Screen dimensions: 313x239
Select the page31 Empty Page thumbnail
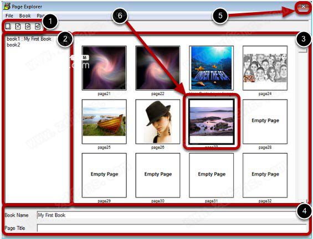click(x=212, y=175)
